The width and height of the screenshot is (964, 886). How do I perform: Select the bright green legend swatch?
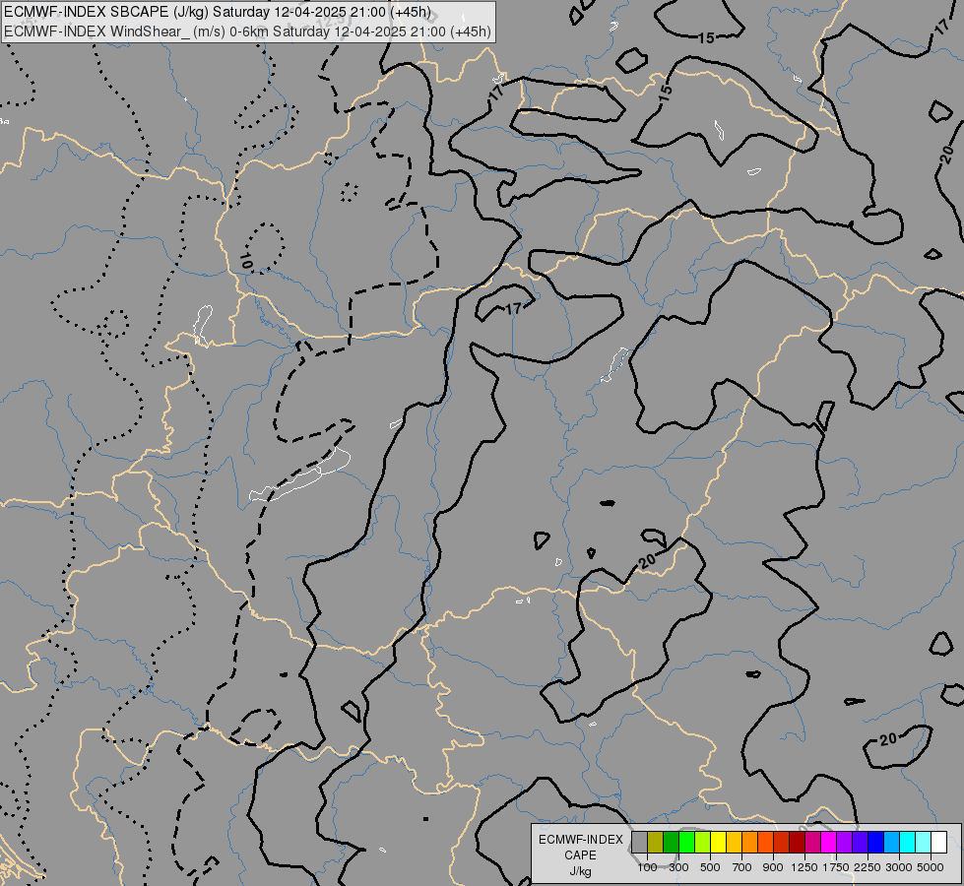(x=686, y=843)
